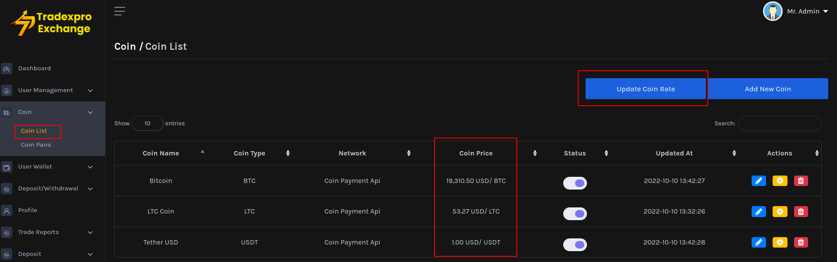Focus the Search input field
This screenshot has width=837, height=262.
pos(780,124)
